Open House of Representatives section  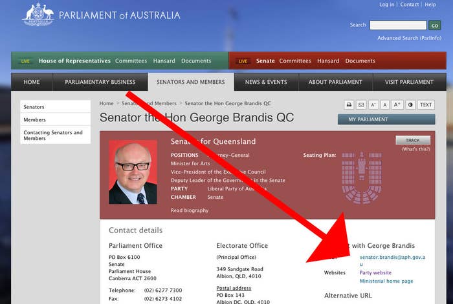pos(74,61)
